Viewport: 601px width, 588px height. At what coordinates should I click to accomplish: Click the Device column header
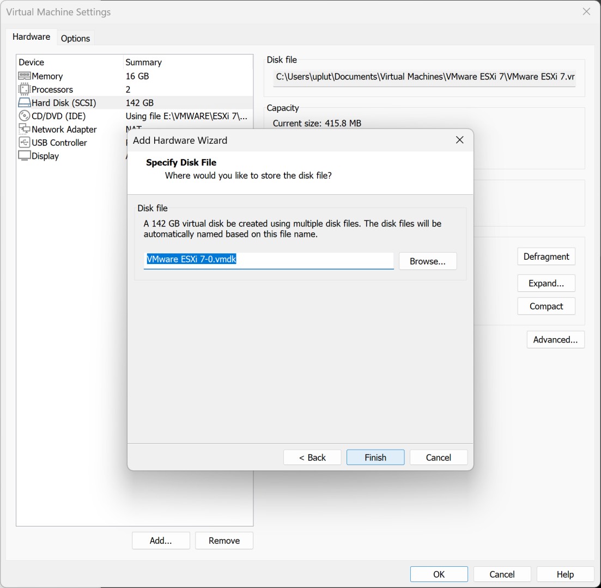[x=32, y=62]
